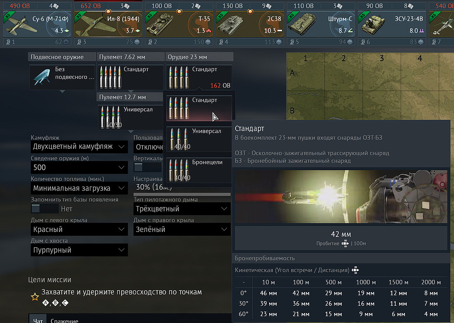Image resolution: width=454 pixels, height=323 pixels.
Task: Open the fuel amount Минимальная загрузка dropdown
Action: (79, 188)
